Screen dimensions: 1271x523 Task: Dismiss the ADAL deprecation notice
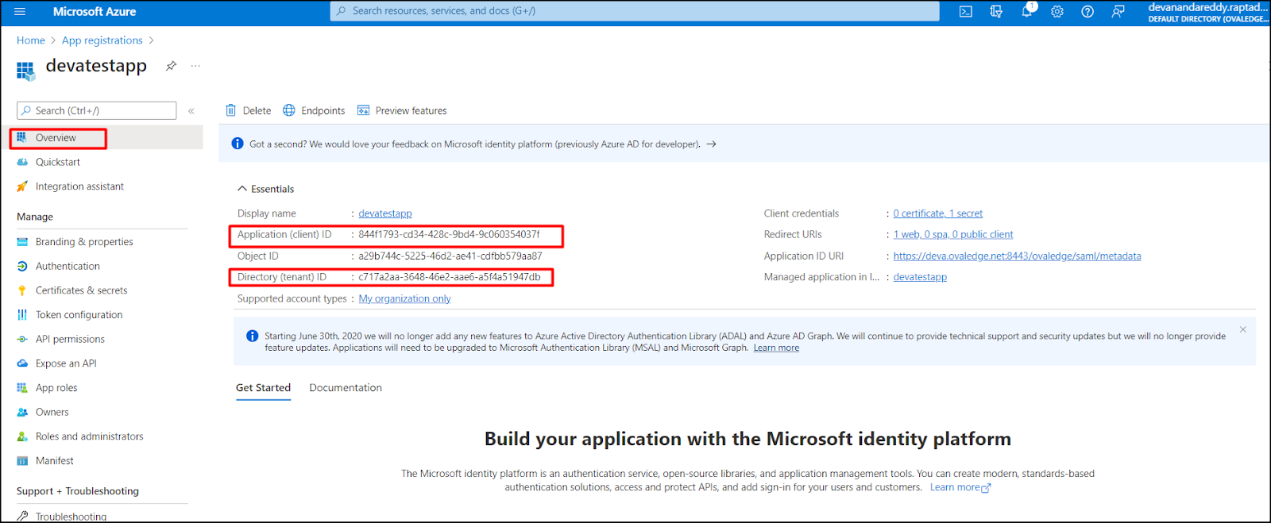(1243, 329)
